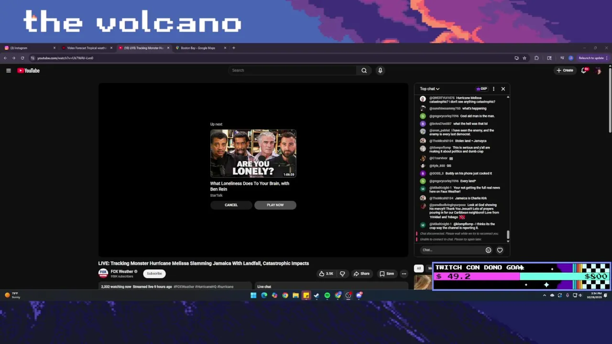The height and width of the screenshot is (344, 612).
Task: Click the Share button
Action: pos(361,274)
